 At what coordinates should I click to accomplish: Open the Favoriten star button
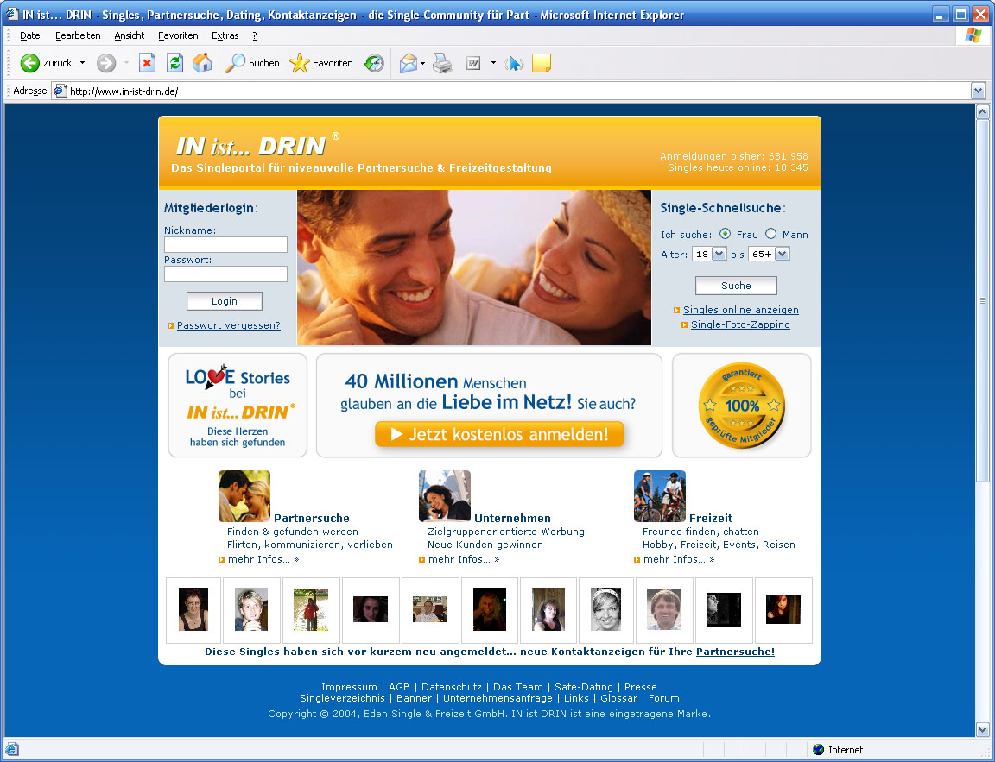(x=321, y=63)
